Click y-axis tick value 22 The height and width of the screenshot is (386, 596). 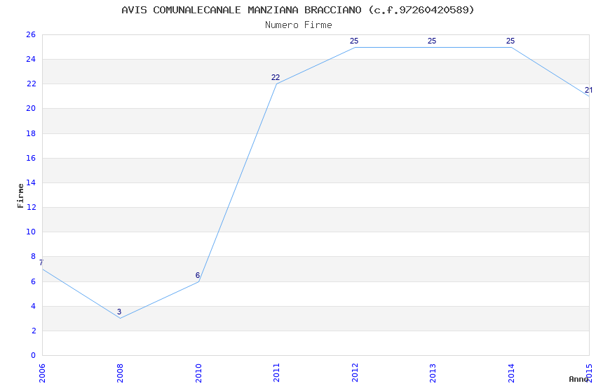31,84
